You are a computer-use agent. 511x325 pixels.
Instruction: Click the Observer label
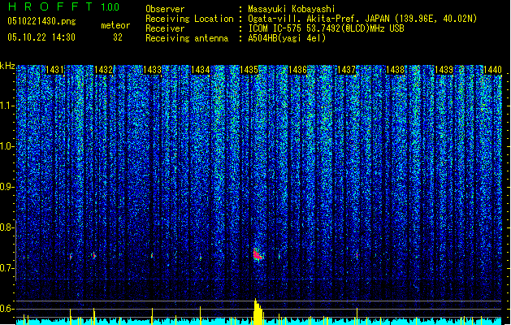pos(165,9)
